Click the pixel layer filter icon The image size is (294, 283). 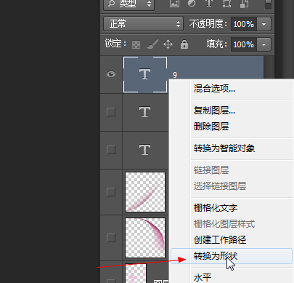pos(174,4)
